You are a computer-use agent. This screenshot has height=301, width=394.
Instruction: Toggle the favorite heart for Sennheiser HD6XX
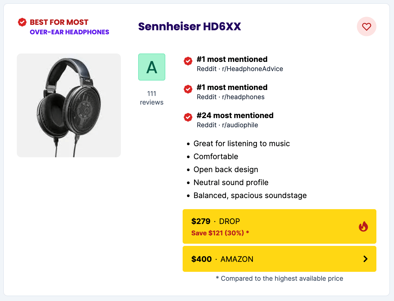[367, 26]
